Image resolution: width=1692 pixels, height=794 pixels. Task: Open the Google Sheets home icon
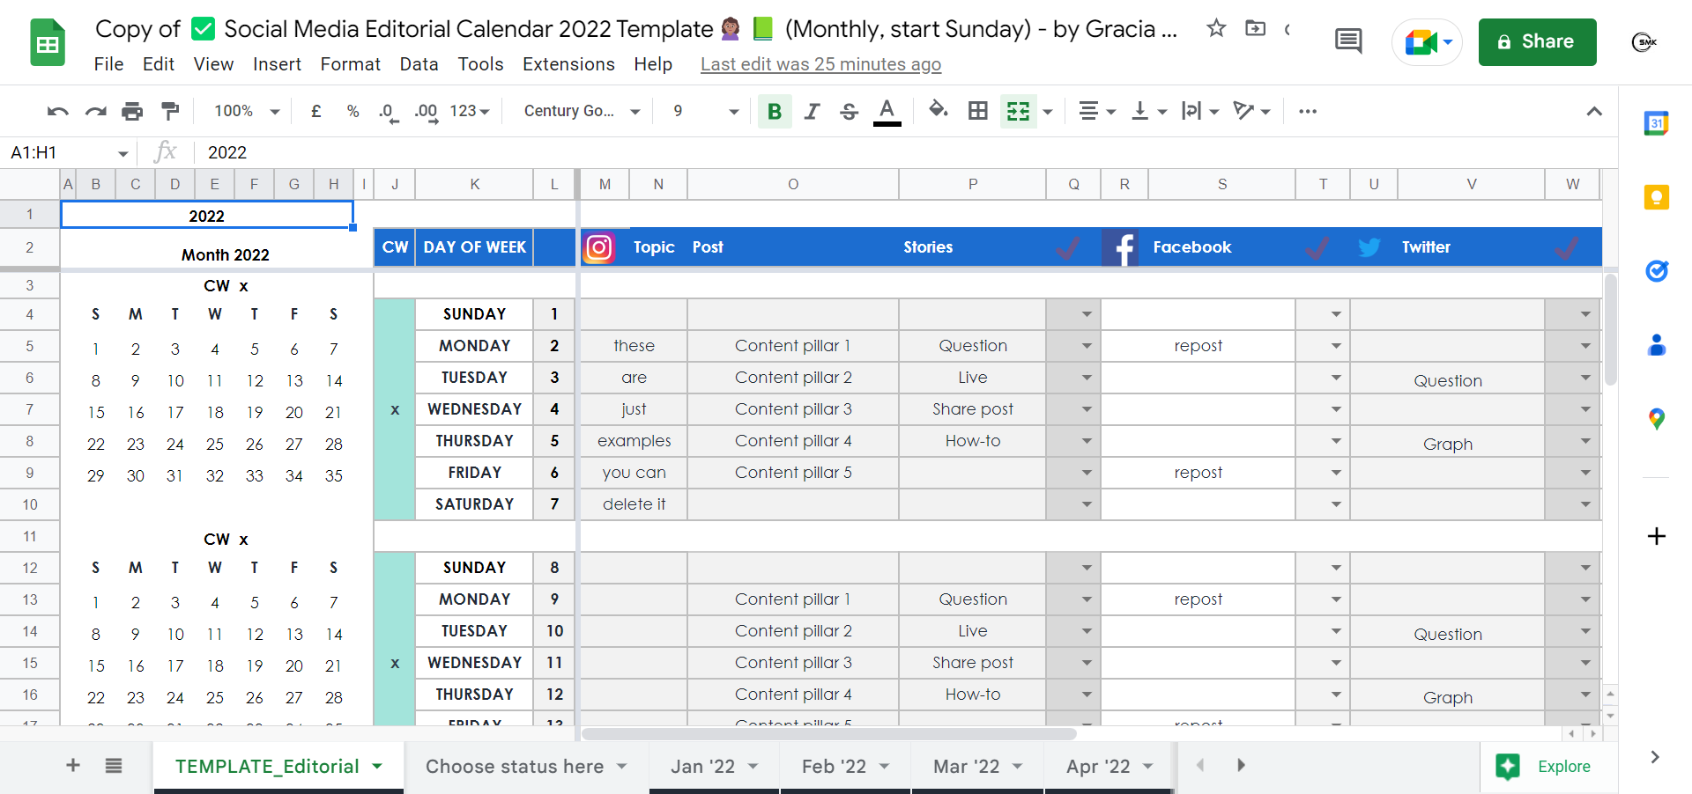click(x=48, y=42)
